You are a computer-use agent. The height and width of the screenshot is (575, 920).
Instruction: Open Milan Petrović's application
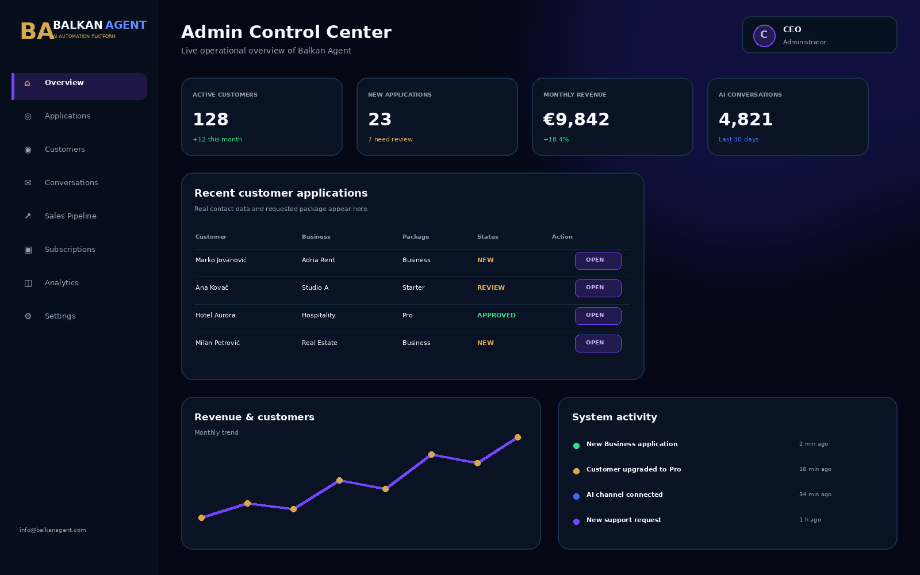coord(598,343)
